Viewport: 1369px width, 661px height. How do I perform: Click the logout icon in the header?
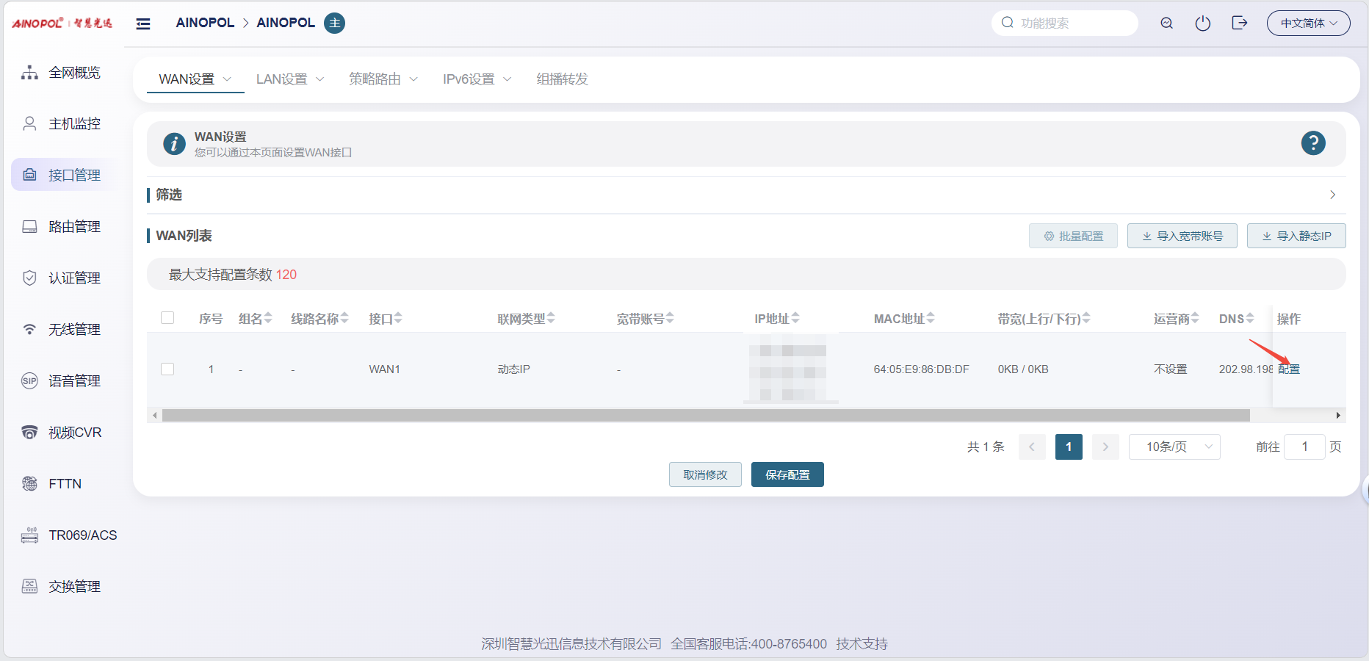pyautogui.click(x=1239, y=24)
